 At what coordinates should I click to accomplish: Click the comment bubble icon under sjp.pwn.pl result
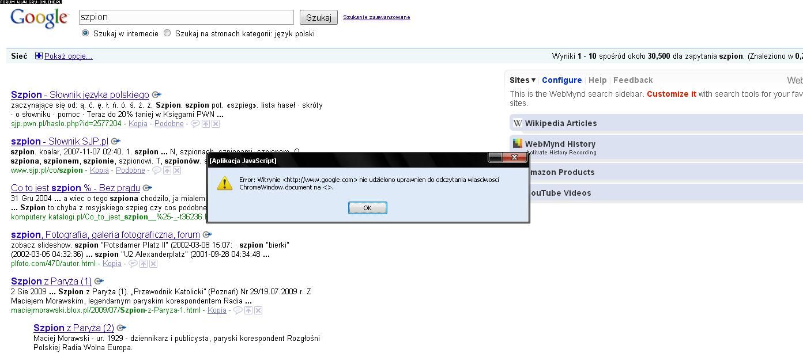click(195, 124)
